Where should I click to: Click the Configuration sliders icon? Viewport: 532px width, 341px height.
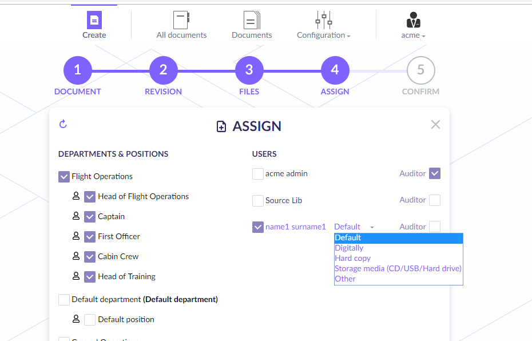[x=324, y=21]
